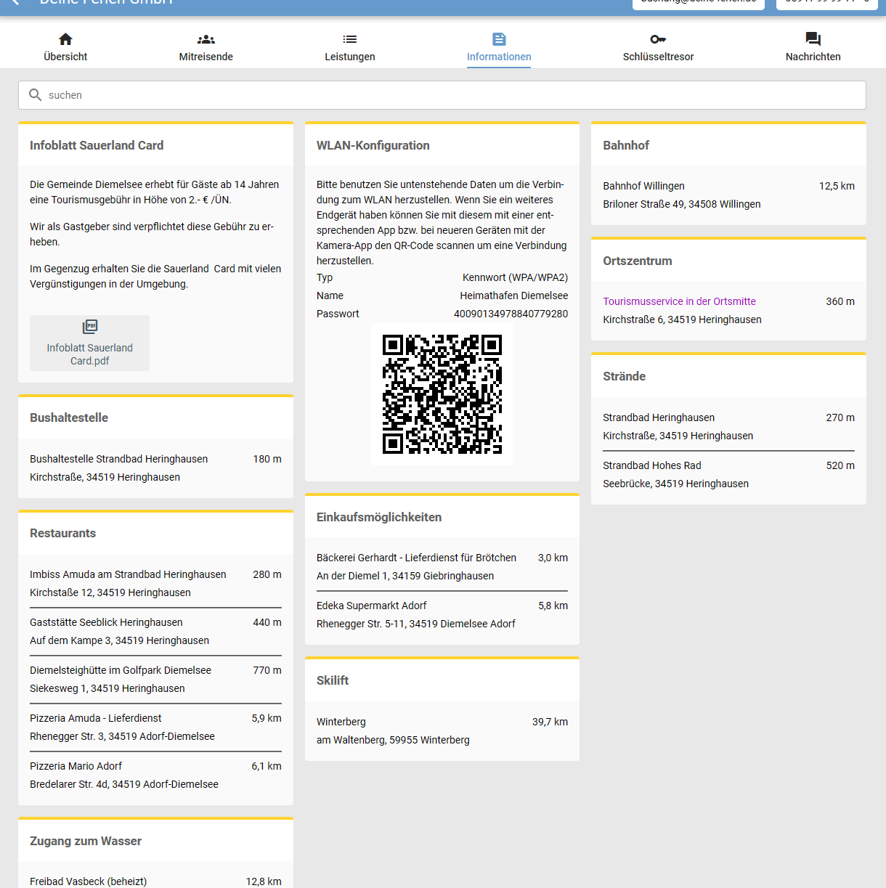Screen dimensions: 886x888
Task: Click the magnifying glass search icon
Action: 35,95
